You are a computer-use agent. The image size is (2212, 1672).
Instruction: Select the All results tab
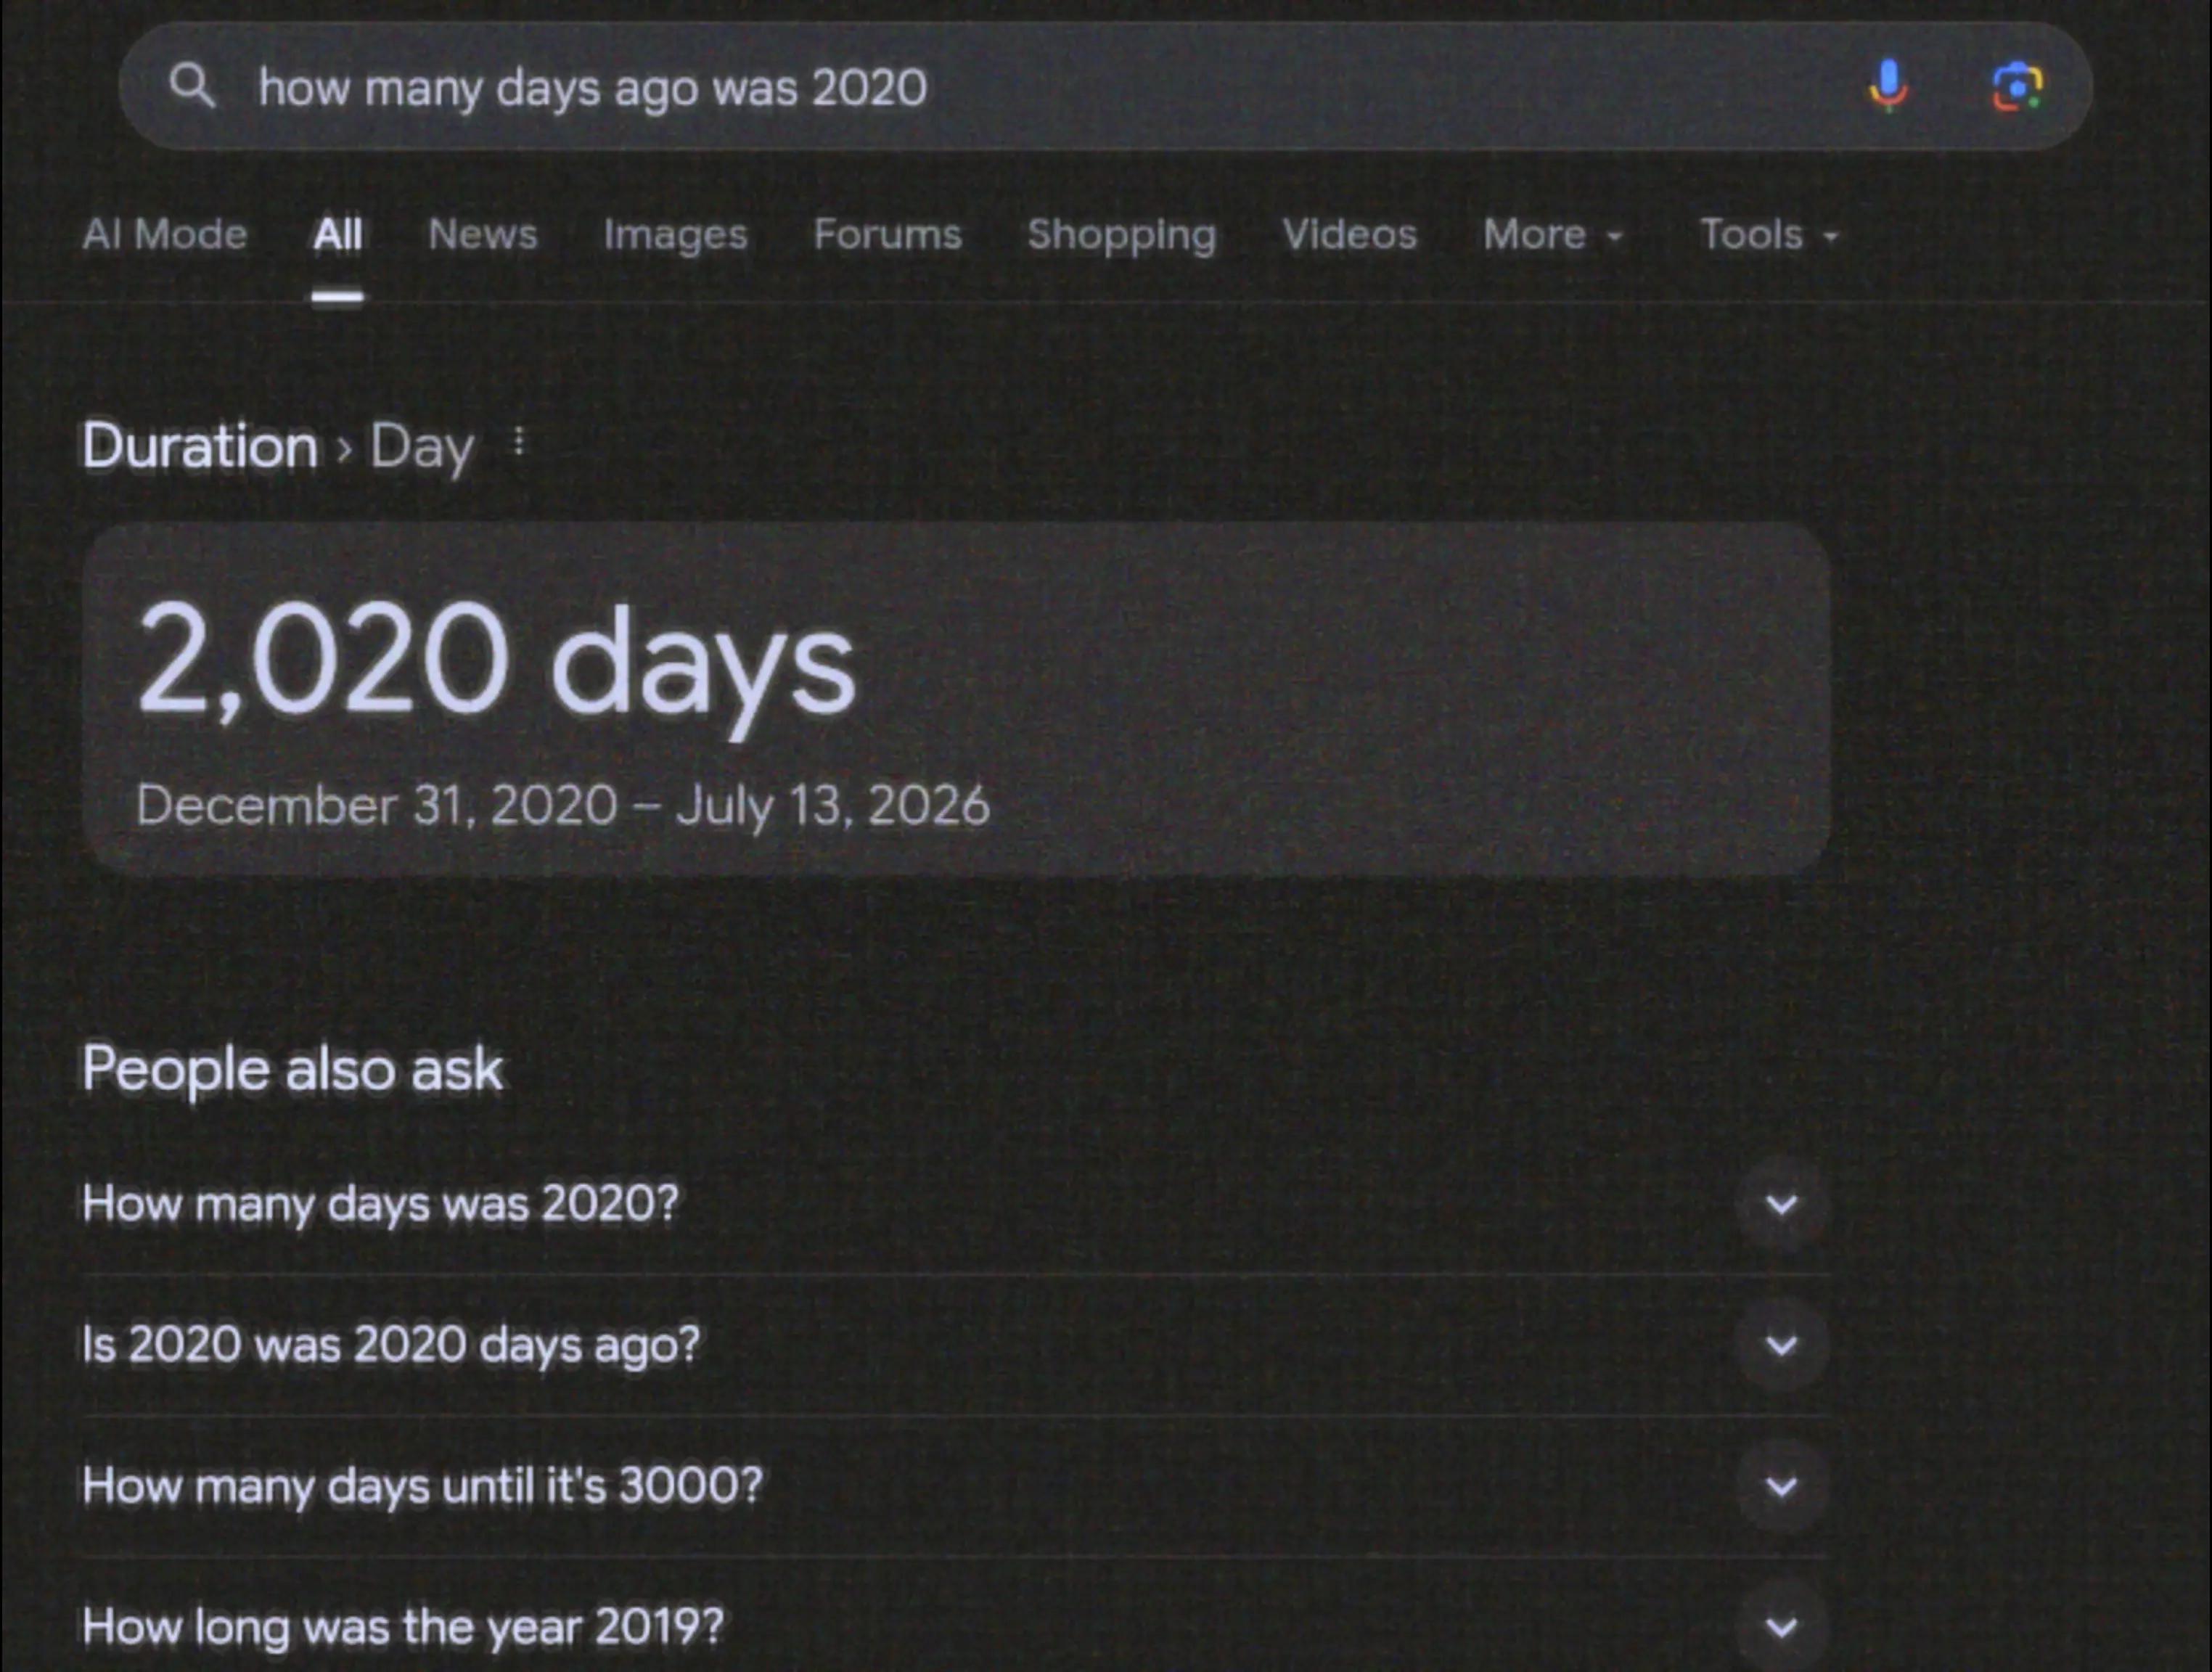pyautogui.click(x=337, y=234)
